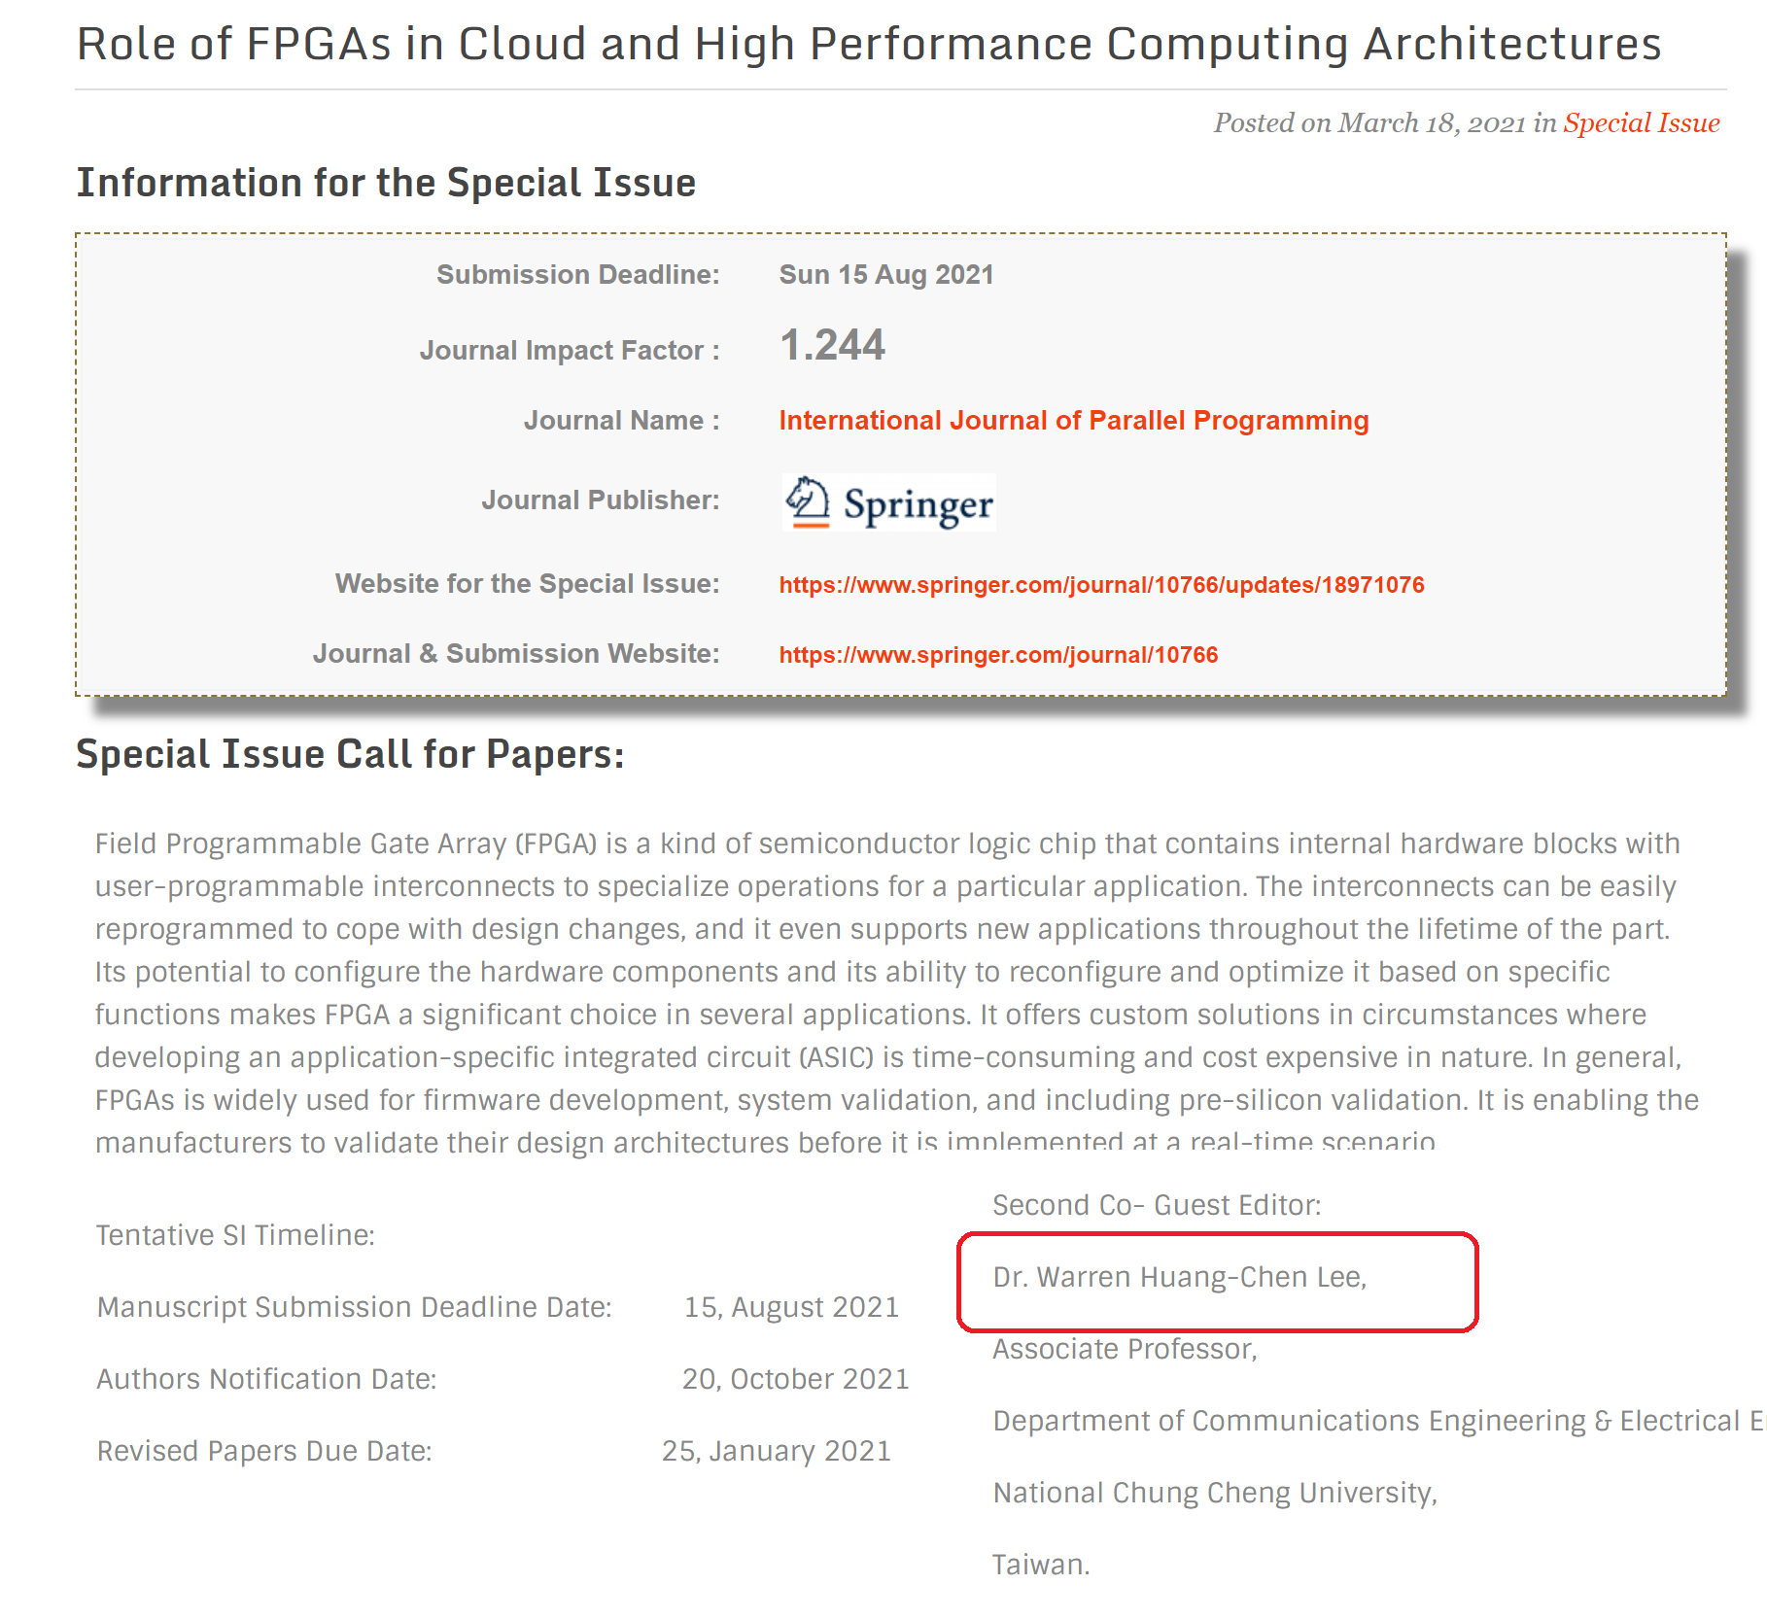The image size is (1767, 1619).
Task: Click the Tentative SI Timeline label
Action: [x=235, y=1236]
